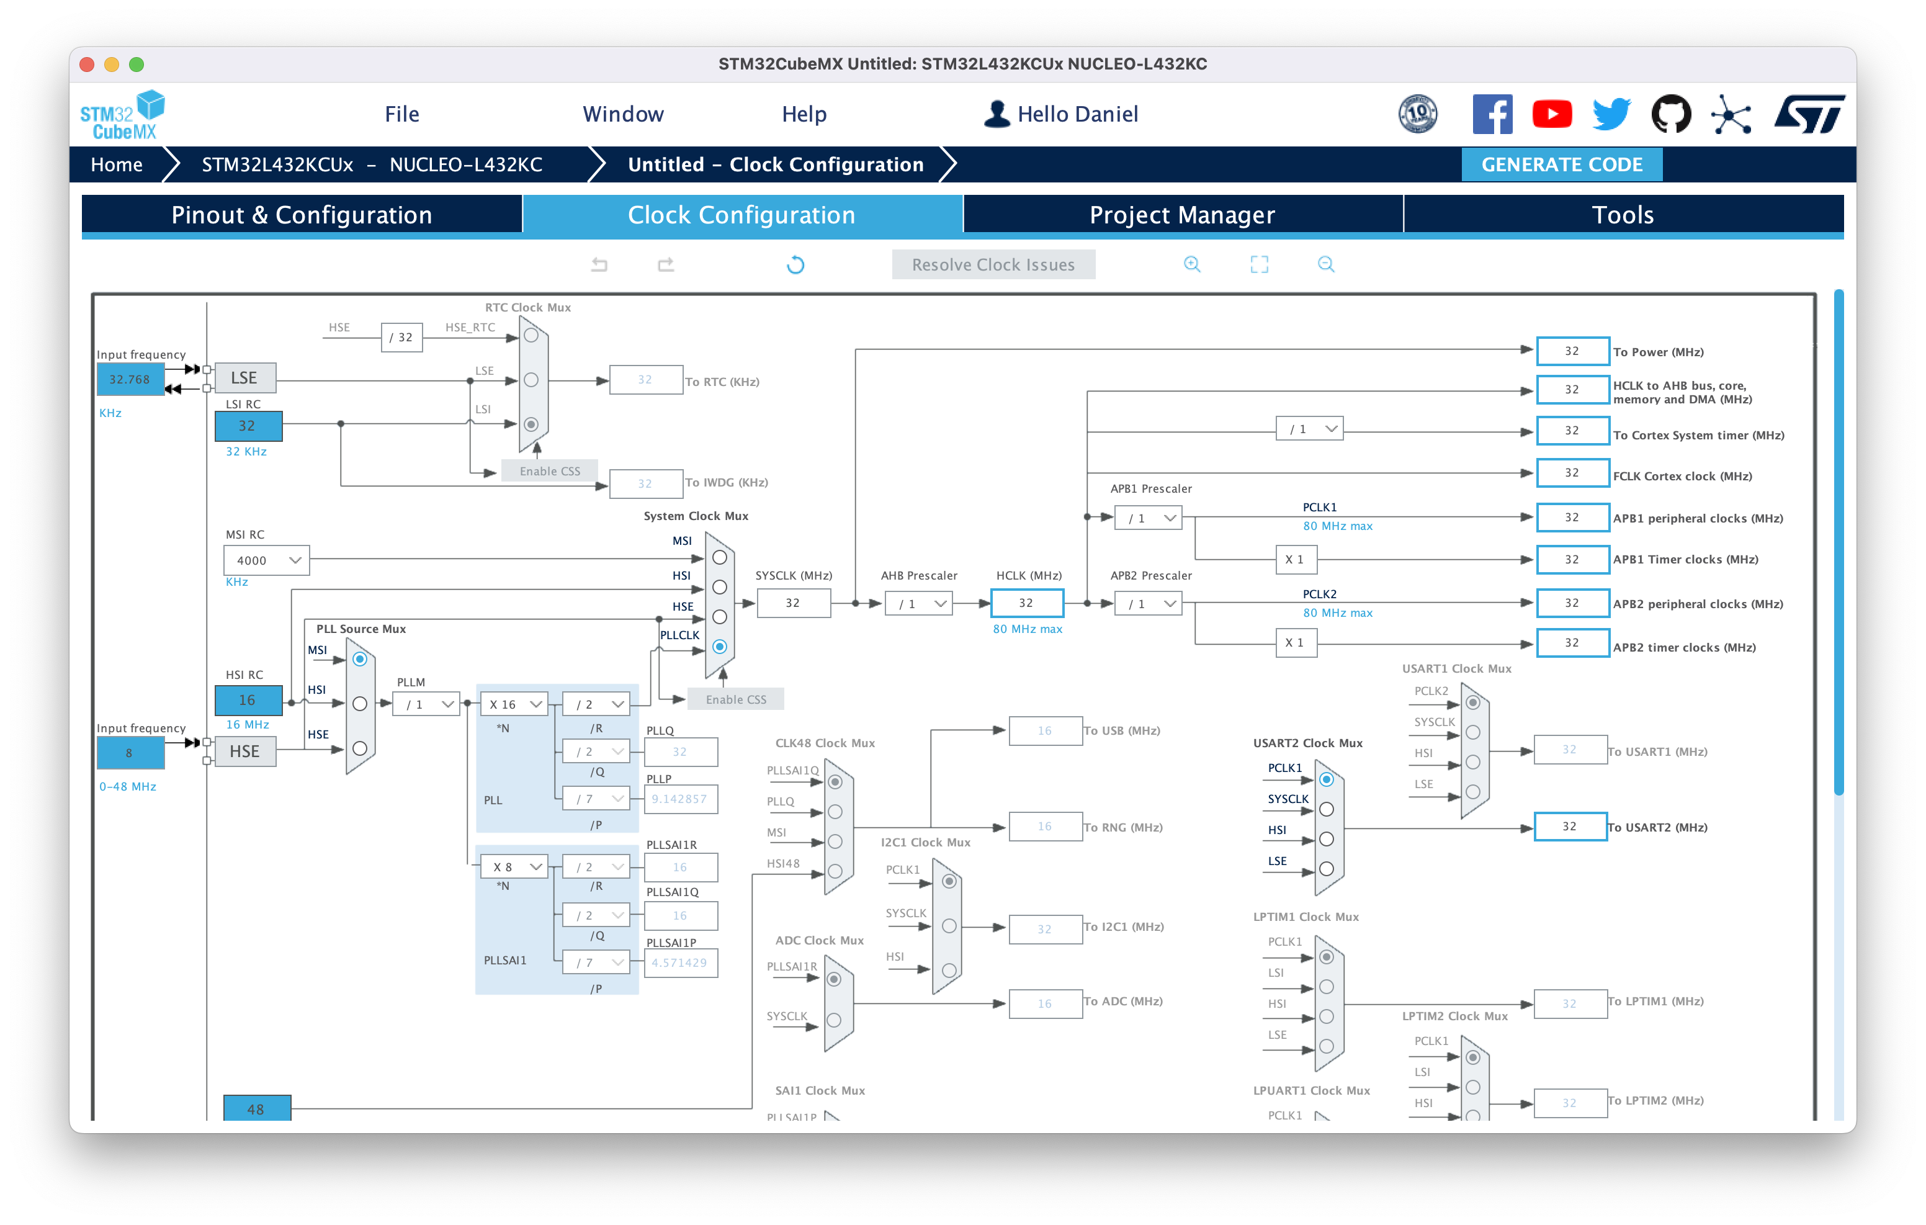Click the To USART2 (MHz) value box
1926x1225 pixels.
click(1570, 827)
